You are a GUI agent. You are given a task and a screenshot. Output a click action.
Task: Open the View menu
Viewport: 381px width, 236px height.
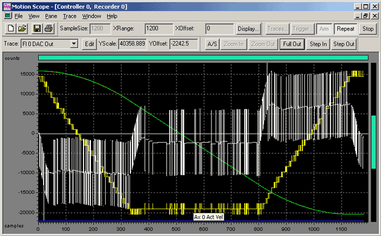34,16
